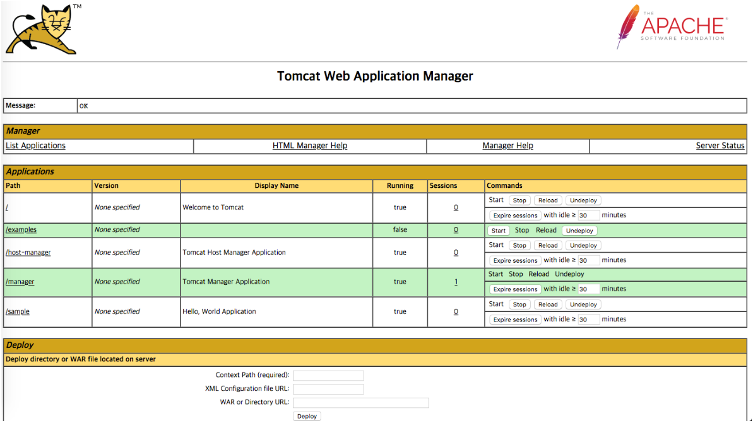Go to Server Status
The height and width of the screenshot is (421, 753).
[720, 146]
